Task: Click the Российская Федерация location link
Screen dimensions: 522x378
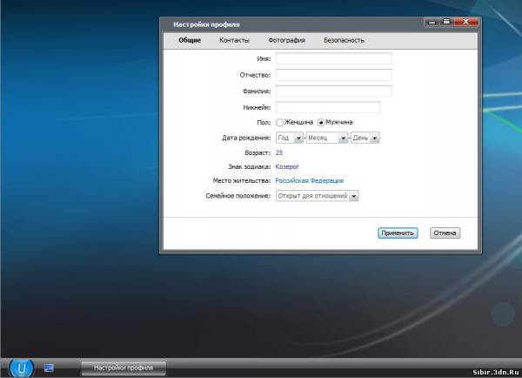Action: (x=309, y=181)
